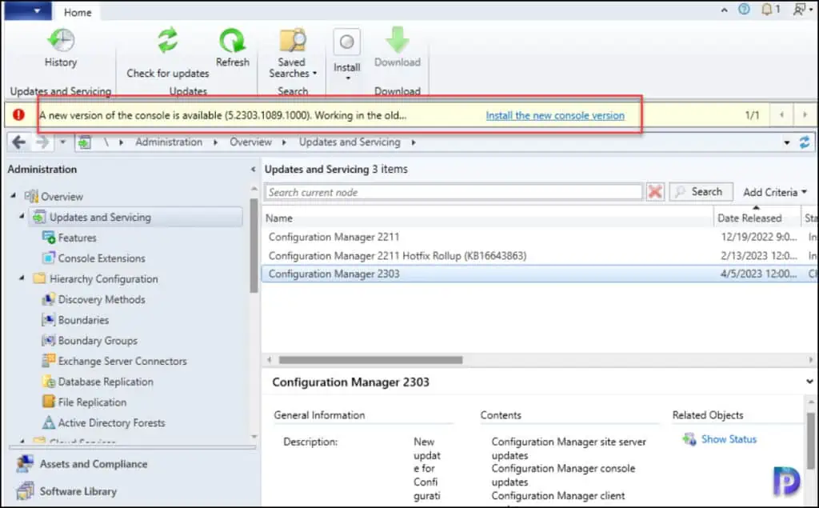Image resolution: width=819 pixels, height=508 pixels.
Task: Go to next notification arrow
Action: point(805,114)
